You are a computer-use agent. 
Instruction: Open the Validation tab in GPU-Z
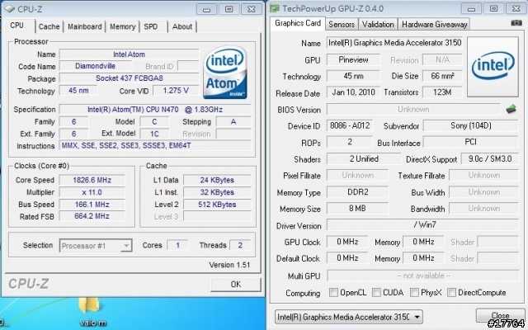click(378, 24)
